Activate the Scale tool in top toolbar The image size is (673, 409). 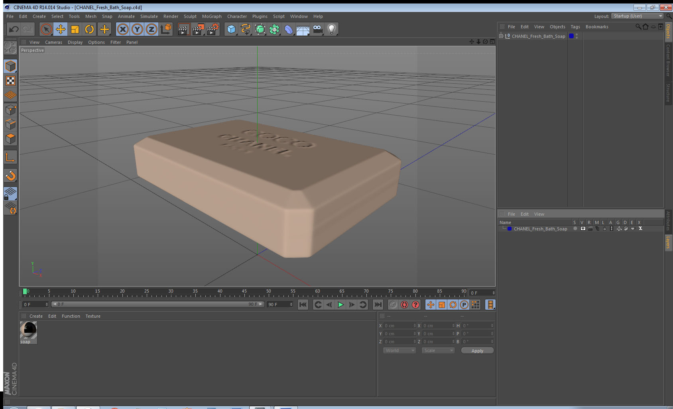[x=75, y=29]
